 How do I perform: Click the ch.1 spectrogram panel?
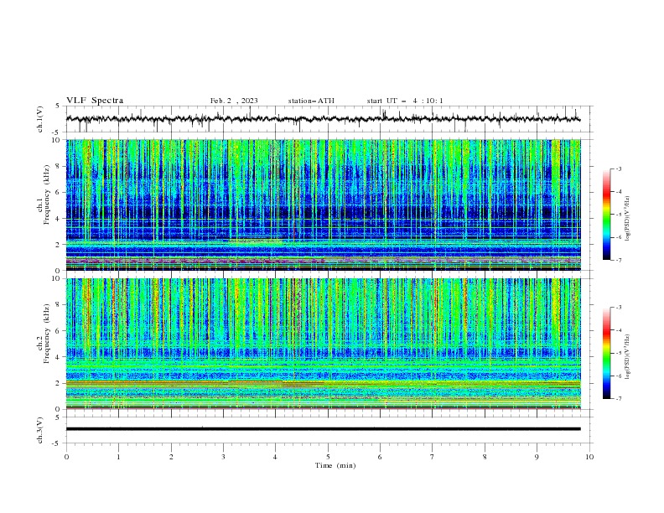[323, 205]
